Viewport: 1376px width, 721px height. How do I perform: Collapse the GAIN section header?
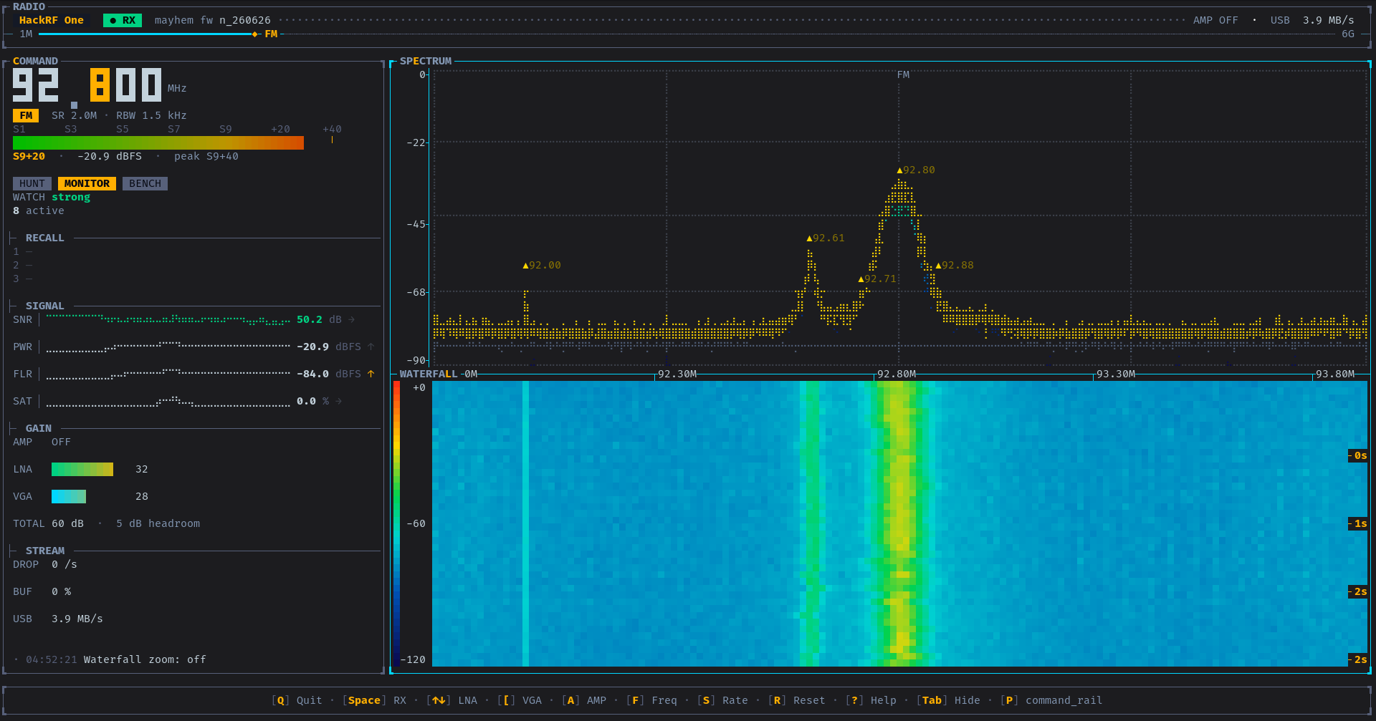pos(39,428)
